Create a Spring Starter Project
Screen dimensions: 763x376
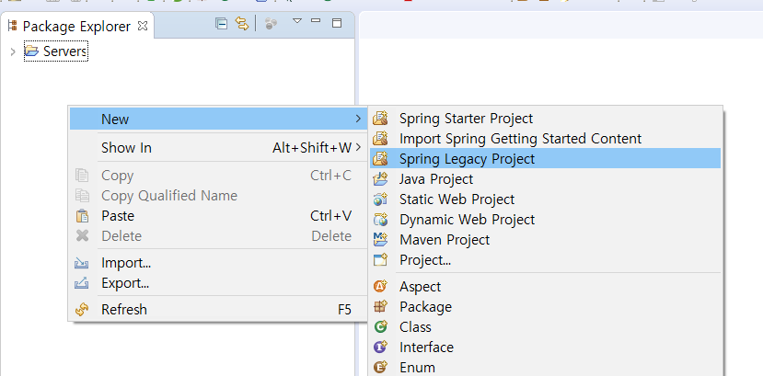click(x=545, y=119)
